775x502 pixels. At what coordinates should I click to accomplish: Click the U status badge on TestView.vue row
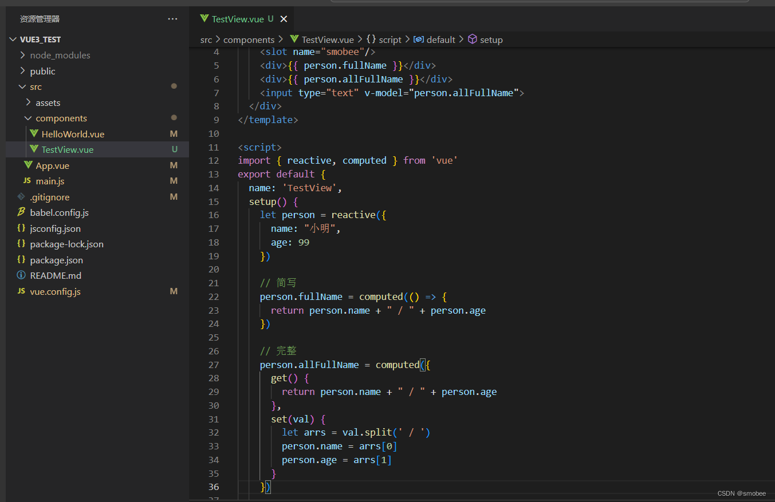click(175, 149)
